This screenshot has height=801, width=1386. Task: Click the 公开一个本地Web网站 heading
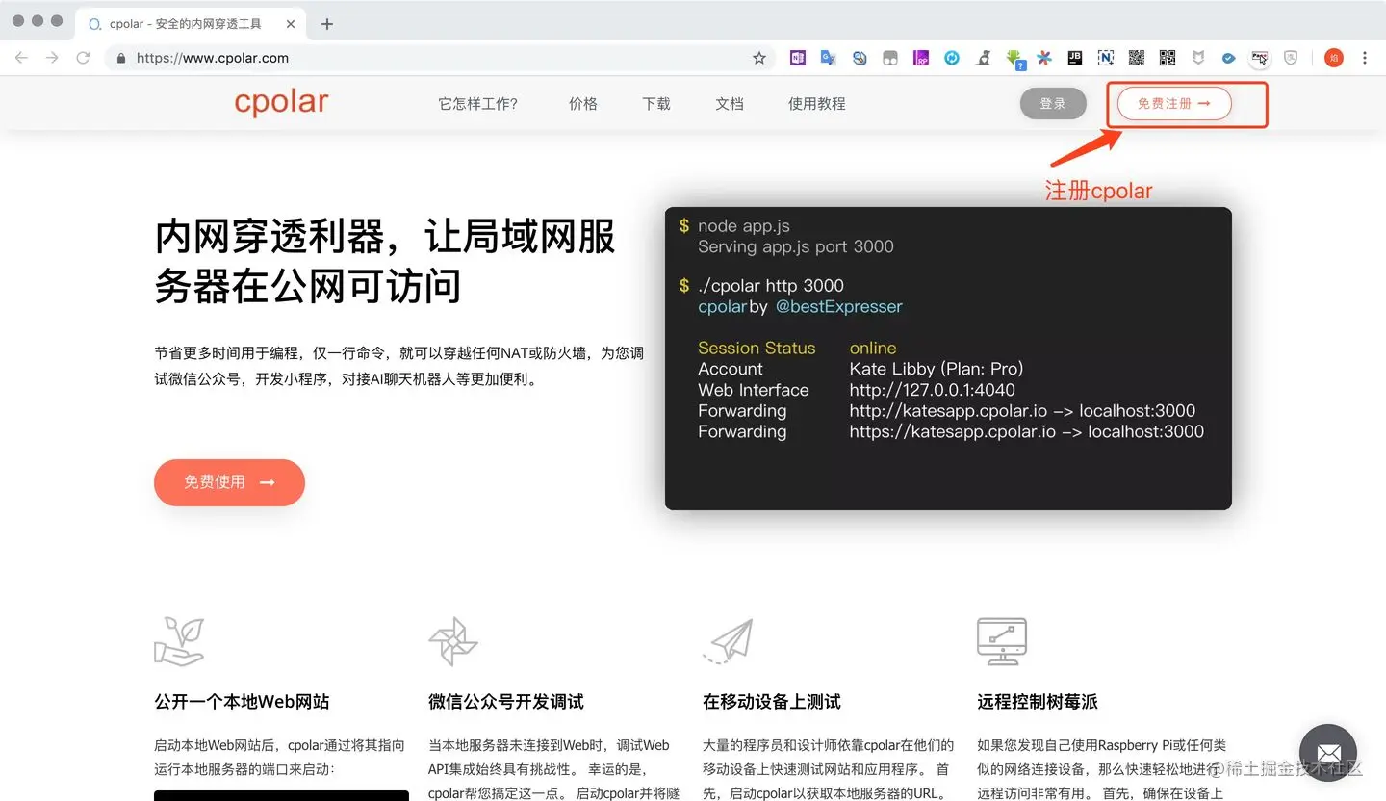pos(242,702)
